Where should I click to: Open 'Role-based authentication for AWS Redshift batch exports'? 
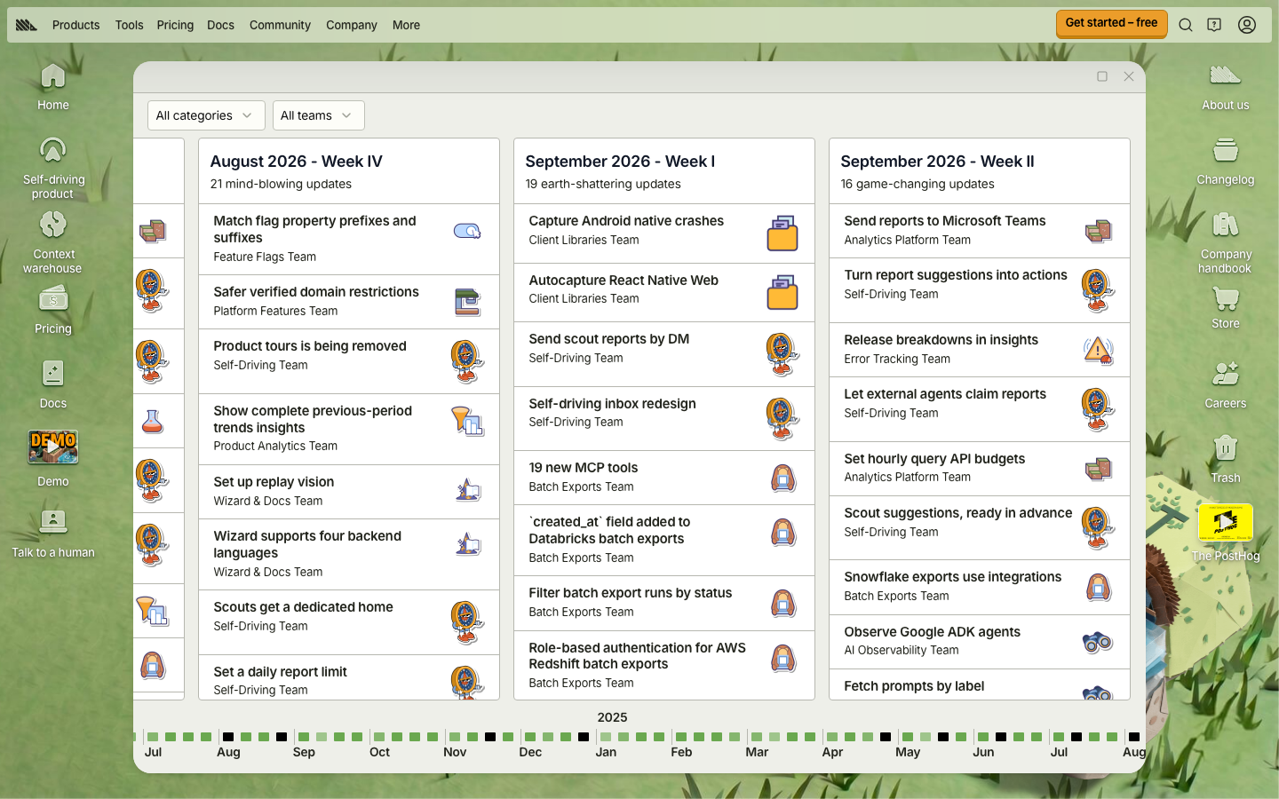point(664,665)
